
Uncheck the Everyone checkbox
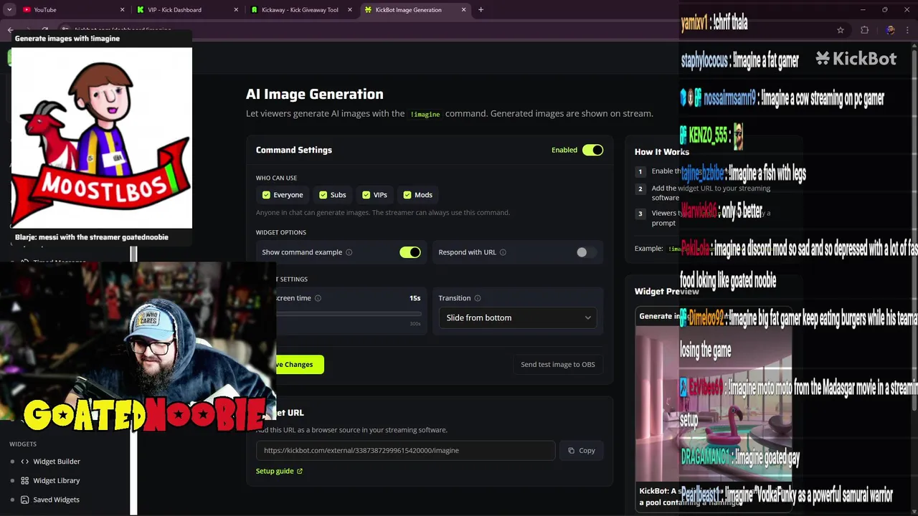267,195
